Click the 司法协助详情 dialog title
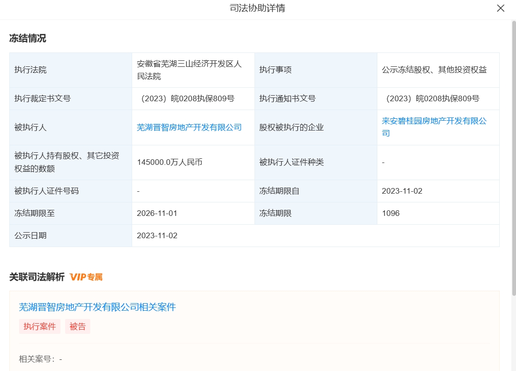516x371 pixels. pos(257,8)
